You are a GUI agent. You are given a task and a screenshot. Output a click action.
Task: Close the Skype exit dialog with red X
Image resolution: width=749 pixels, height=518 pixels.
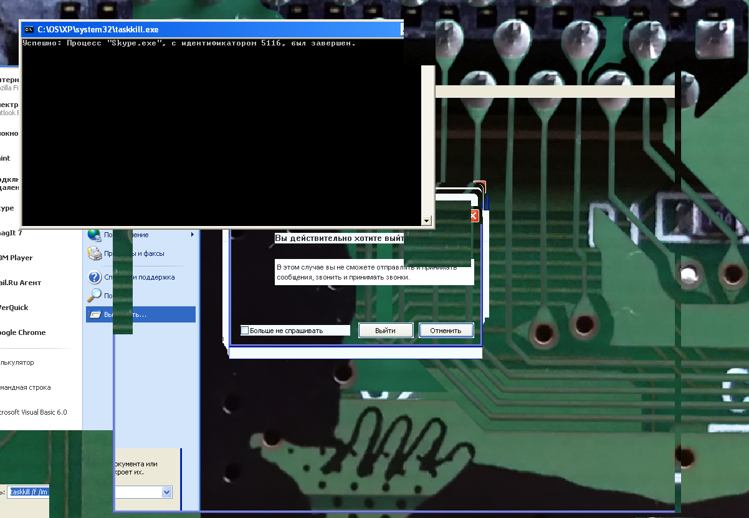474,216
